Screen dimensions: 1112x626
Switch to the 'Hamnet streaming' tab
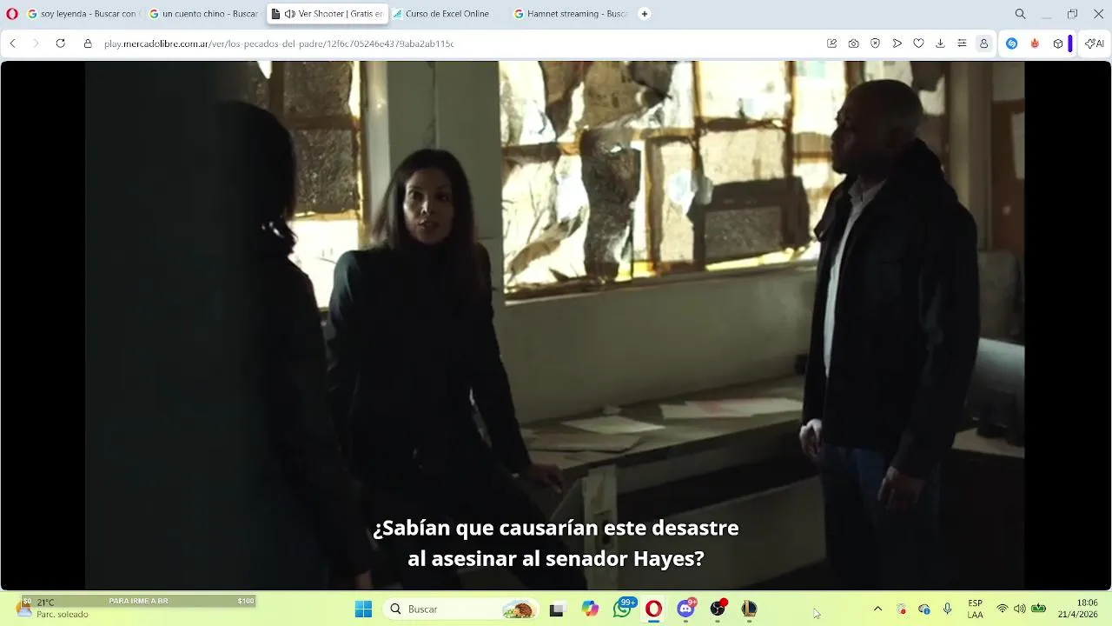pyautogui.click(x=570, y=14)
